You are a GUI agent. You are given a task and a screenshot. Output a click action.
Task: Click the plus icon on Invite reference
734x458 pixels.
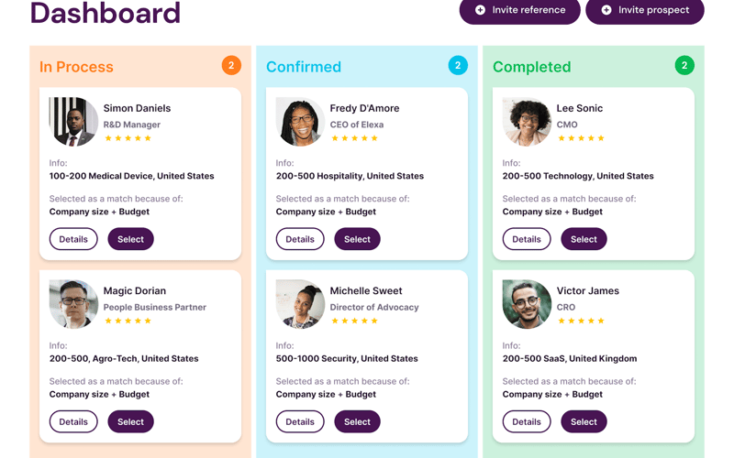[x=480, y=10]
